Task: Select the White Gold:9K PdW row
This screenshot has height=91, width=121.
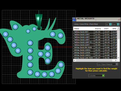Action: (x=95, y=47)
